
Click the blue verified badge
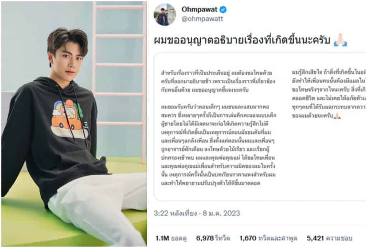(x=223, y=10)
